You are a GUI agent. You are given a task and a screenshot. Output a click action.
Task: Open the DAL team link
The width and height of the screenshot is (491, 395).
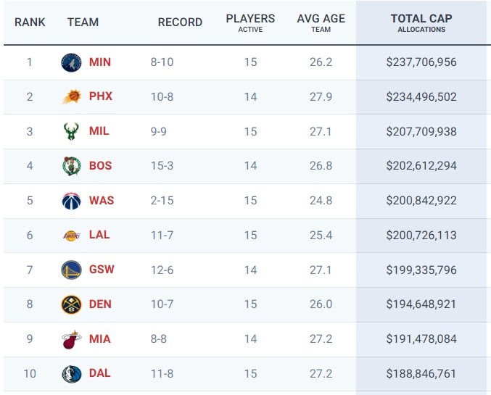point(100,374)
